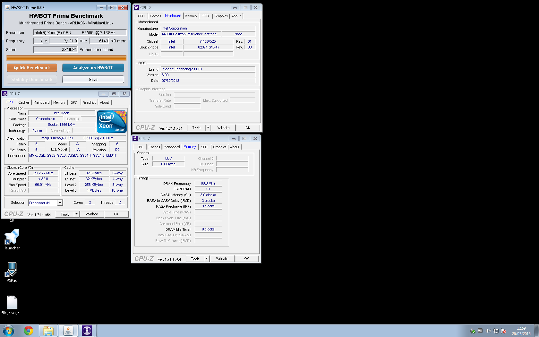
Task: Click the Quick Benchmark button
Action: (x=32, y=68)
